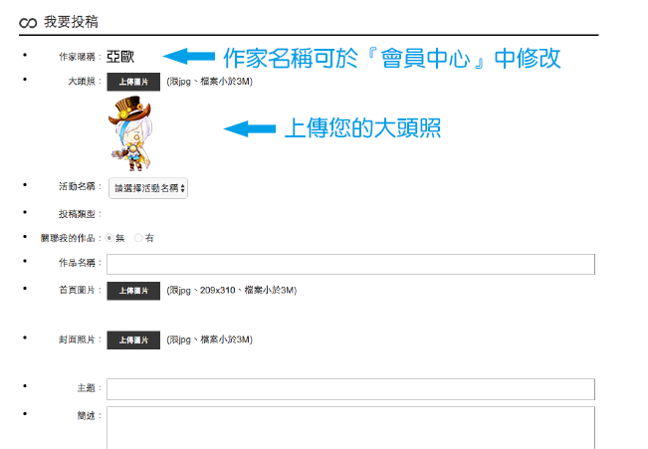The width and height of the screenshot is (648, 449).
Task: Click inside the 簡述 text area
Action: pyautogui.click(x=350, y=428)
